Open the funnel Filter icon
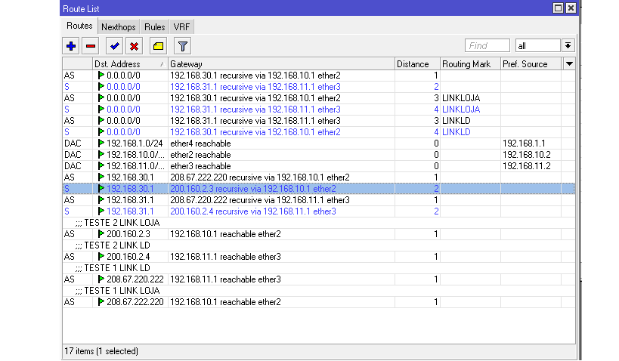This screenshot has width=619, height=361. [182, 46]
